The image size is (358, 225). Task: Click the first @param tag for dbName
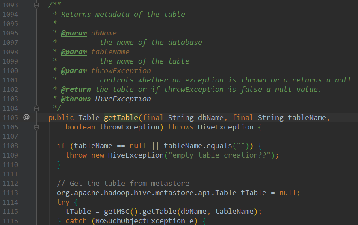pos(74,33)
